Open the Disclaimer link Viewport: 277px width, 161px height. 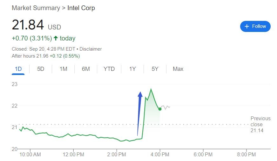(91, 49)
